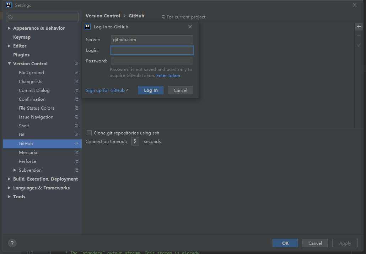Click the project-level icon beside Issue Navigation
The image size is (366, 254).
pyautogui.click(x=76, y=117)
